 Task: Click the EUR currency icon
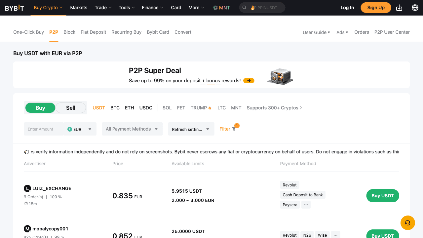pos(70,129)
